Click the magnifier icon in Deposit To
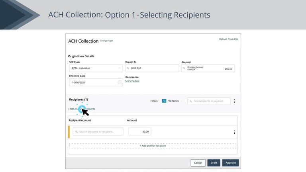The image size is (306, 172). [x=128, y=68]
